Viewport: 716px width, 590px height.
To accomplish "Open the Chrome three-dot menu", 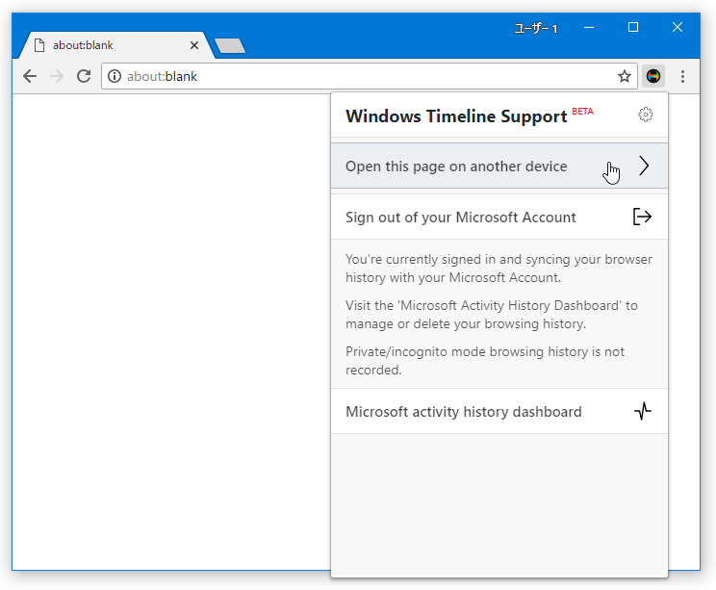I will coord(682,76).
